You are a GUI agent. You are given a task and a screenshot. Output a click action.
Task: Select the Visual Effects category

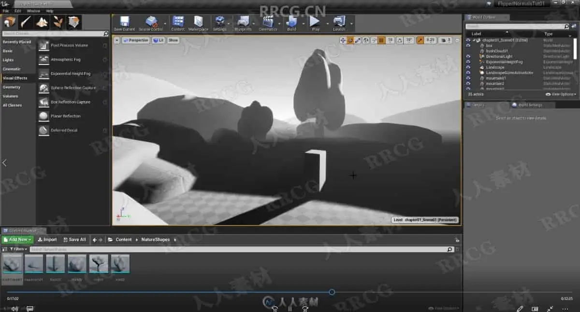pyautogui.click(x=15, y=78)
